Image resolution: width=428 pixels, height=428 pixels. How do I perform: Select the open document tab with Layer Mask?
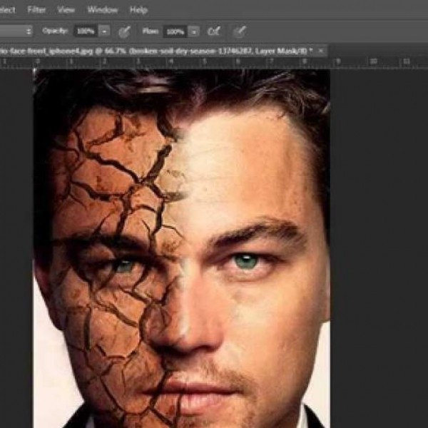[157, 51]
